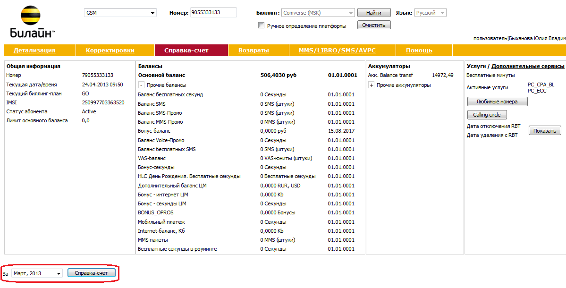The width and height of the screenshot is (566, 288).
Task: Open the Биллинг Comverse (MSK) dropdown
Action: [x=318, y=13]
